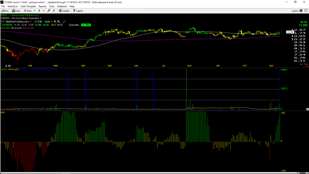Open the Reports menu
The height and width of the screenshot is (174, 309).
click(42, 6)
